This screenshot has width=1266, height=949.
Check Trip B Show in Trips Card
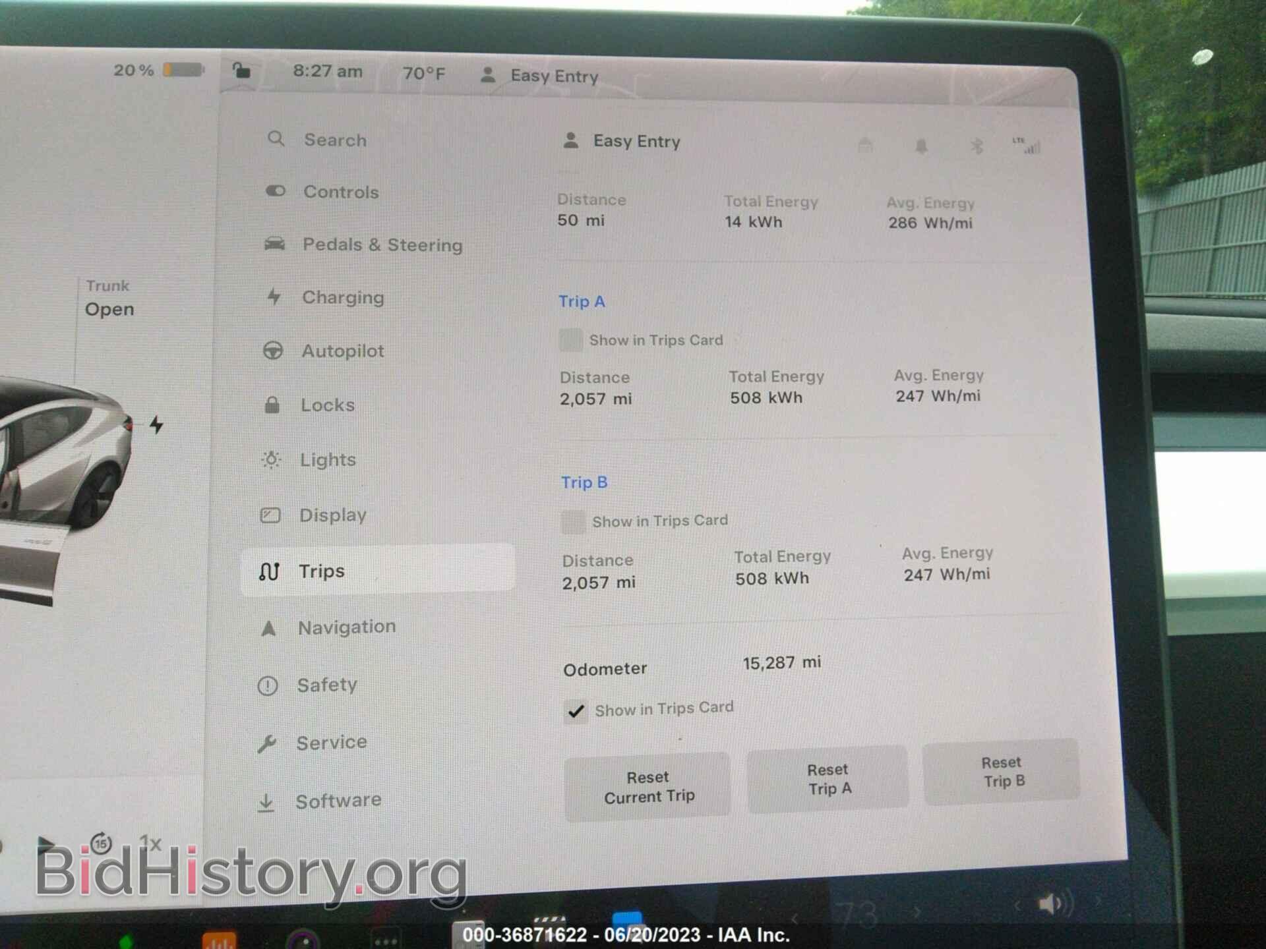tap(573, 521)
